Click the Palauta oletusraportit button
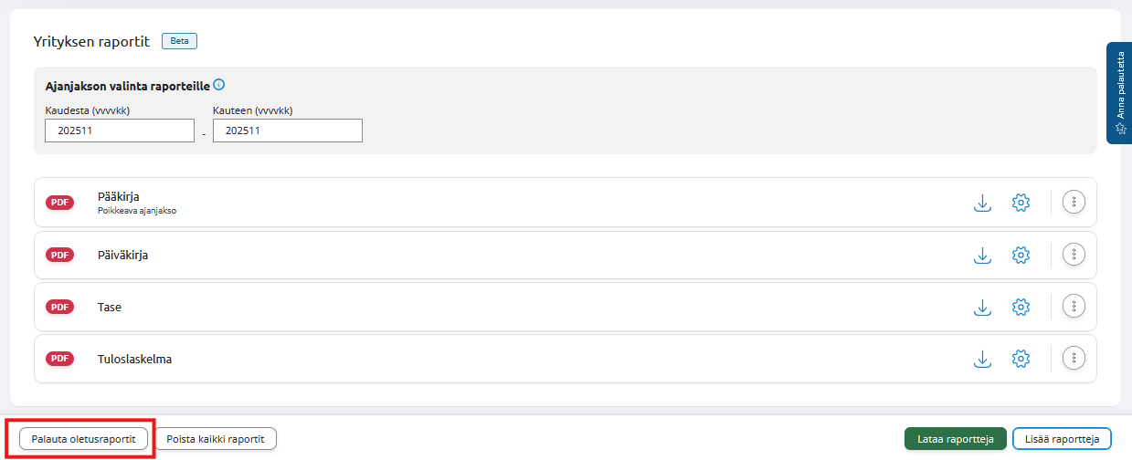 click(x=83, y=439)
